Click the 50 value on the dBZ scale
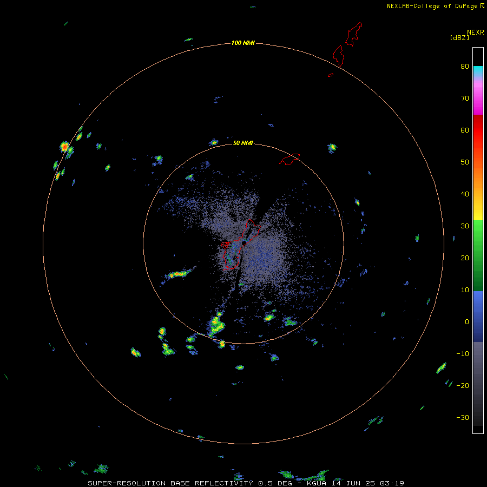487x487 pixels. click(465, 162)
